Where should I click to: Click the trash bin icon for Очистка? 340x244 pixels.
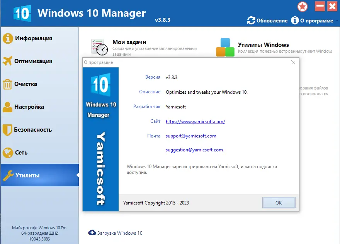(x=7, y=84)
